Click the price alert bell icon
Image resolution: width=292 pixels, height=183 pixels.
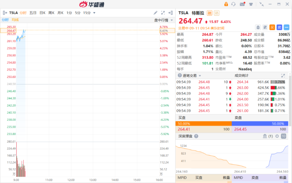258,27
